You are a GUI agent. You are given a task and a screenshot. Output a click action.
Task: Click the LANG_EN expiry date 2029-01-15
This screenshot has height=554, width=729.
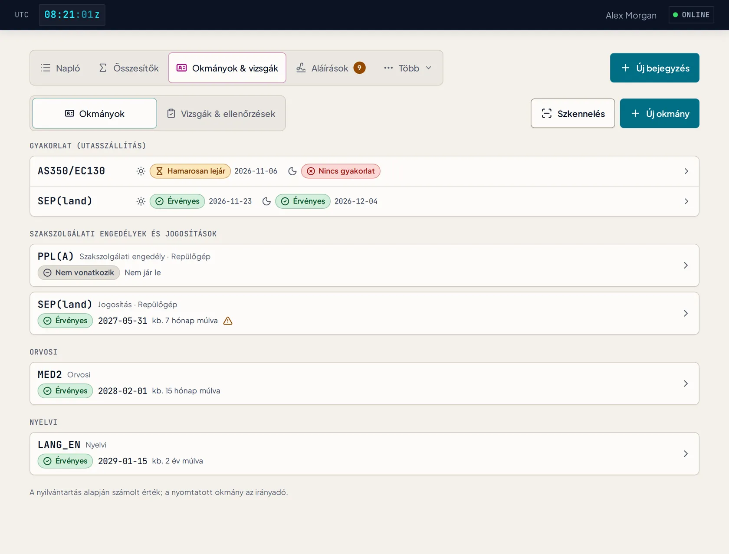(122, 461)
